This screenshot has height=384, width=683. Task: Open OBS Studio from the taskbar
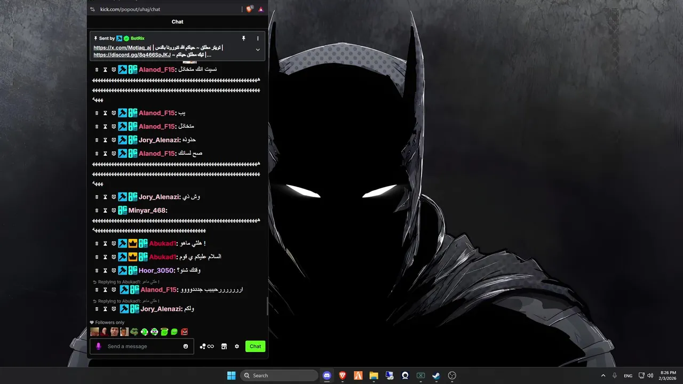click(x=452, y=375)
